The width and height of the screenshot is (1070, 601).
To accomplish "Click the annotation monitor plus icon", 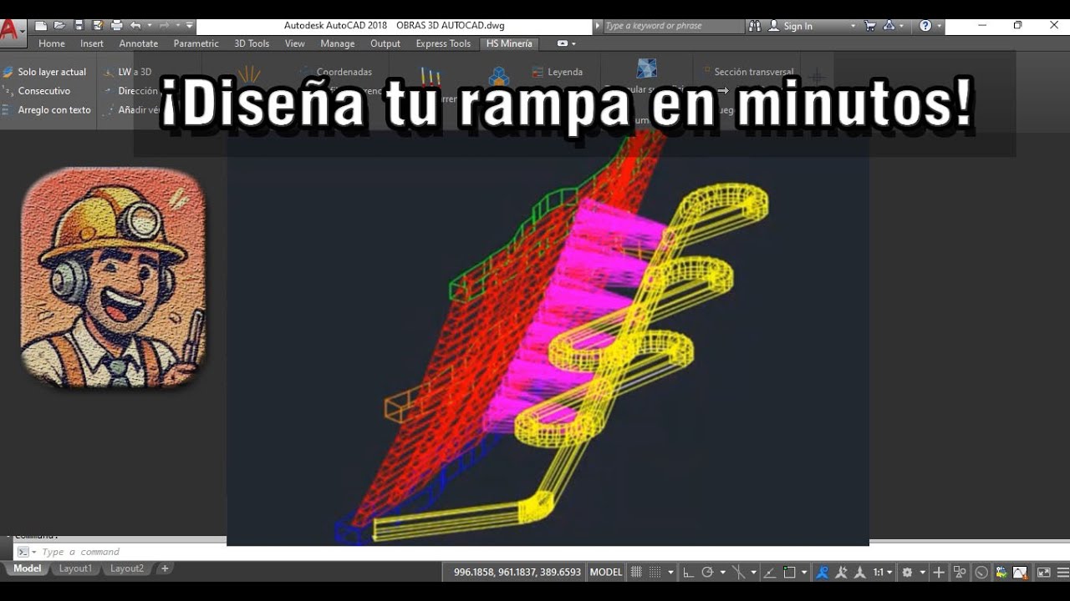I will pyautogui.click(x=939, y=573).
